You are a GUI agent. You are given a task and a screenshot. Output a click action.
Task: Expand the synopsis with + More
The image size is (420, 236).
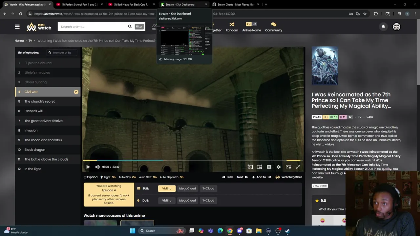(x=329, y=144)
